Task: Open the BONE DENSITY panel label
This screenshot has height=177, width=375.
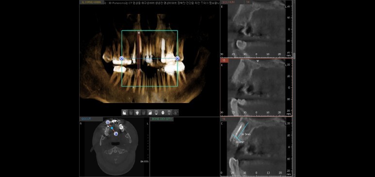Action: tap(162, 119)
